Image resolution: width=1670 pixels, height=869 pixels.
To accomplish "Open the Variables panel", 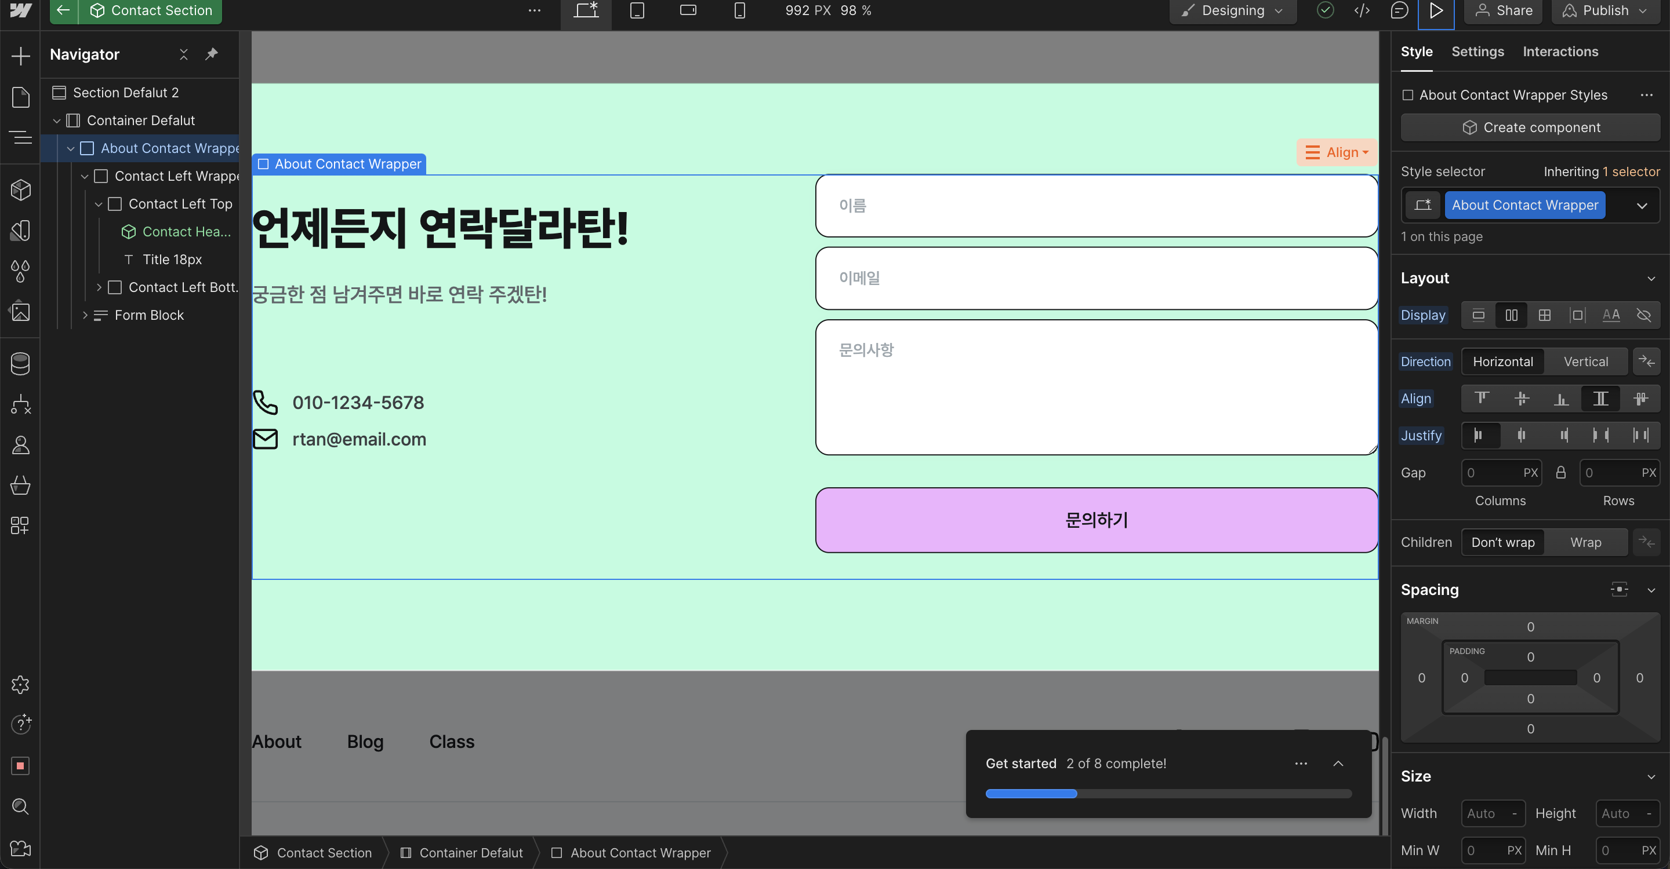I will coord(20,231).
